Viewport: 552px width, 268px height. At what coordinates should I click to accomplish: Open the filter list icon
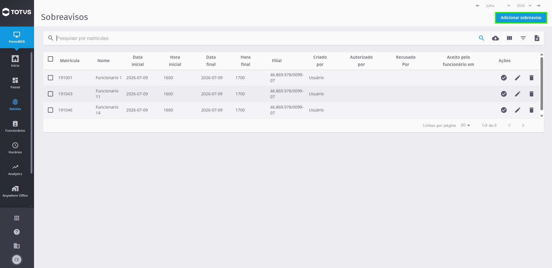pyautogui.click(x=523, y=38)
